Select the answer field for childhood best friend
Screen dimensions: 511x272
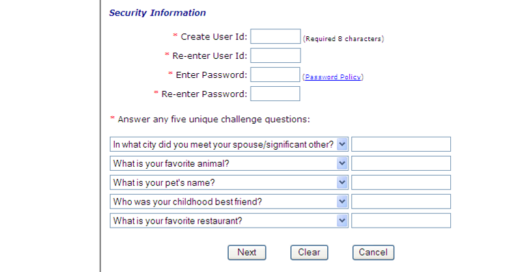point(401,202)
